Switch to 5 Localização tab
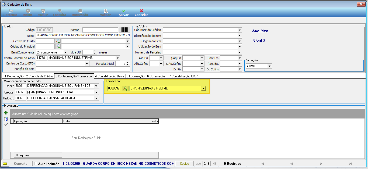Screen dimensions: 368x169 pyautogui.click(x=136, y=76)
